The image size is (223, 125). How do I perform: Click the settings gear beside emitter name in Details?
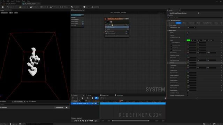[198, 13]
